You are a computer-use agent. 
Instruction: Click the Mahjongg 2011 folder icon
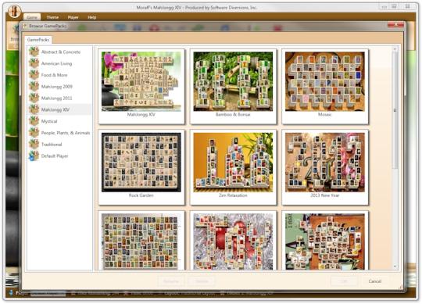click(x=34, y=98)
